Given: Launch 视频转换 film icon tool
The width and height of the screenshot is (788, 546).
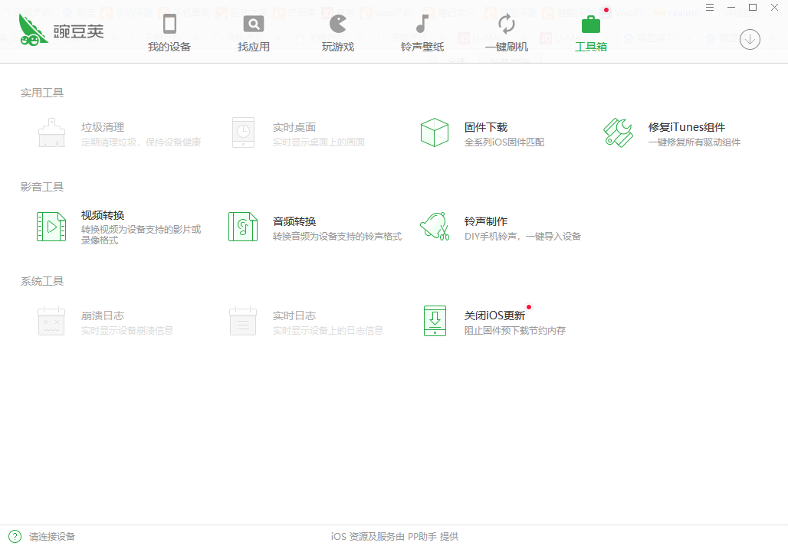Looking at the screenshot, I should coord(51,227).
